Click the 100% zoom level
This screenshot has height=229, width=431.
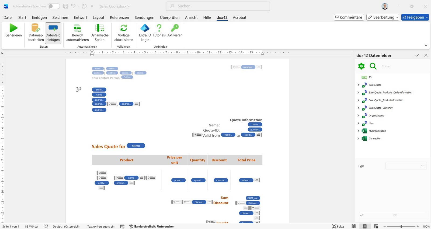pos(426,227)
